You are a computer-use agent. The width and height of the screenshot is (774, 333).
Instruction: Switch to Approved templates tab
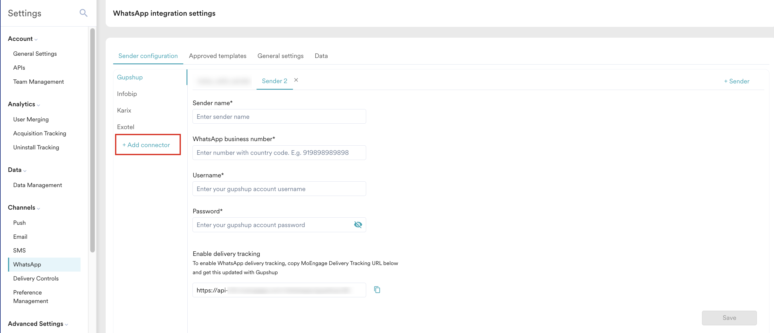(217, 56)
